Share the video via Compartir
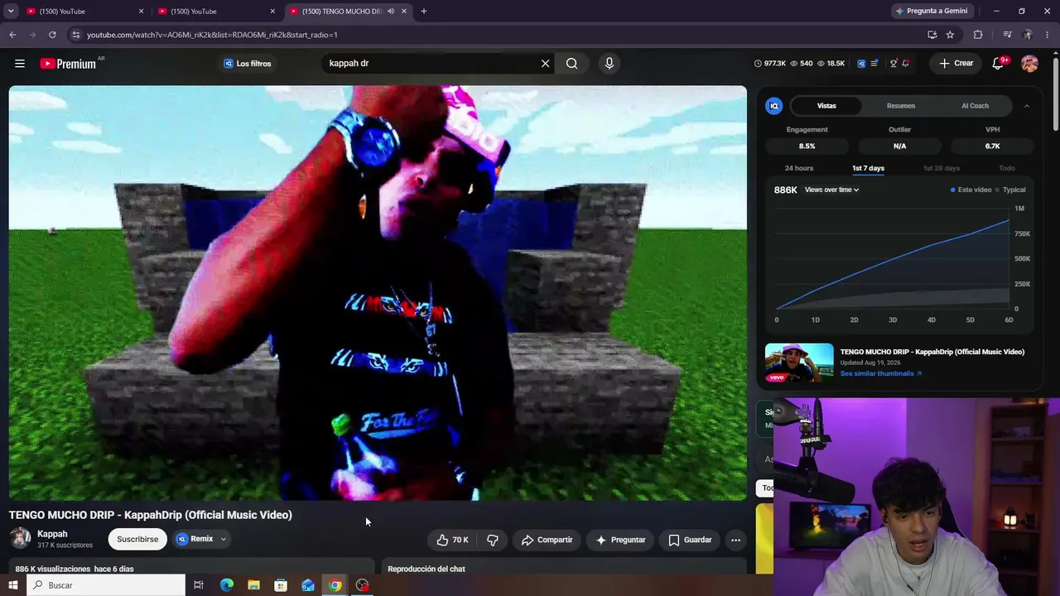Screen dimensions: 1060x596 [x=547, y=540]
